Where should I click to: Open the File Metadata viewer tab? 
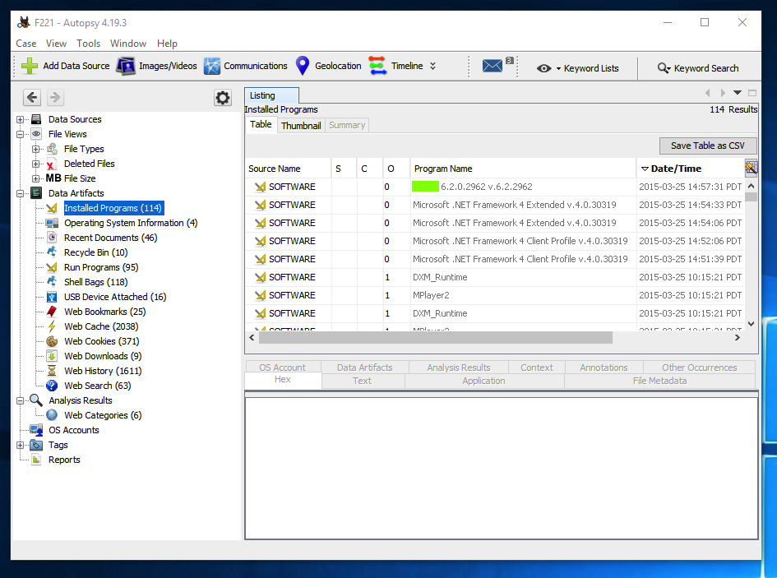659,381
